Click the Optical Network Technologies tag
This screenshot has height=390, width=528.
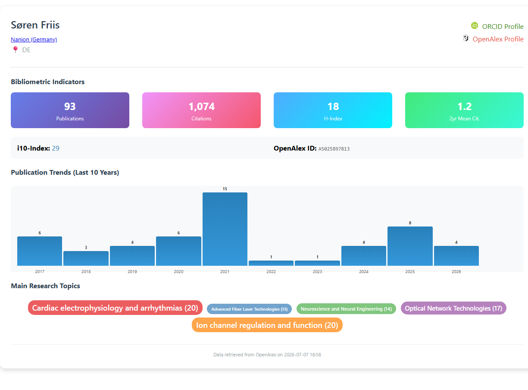pyautogui.click(x=453, y=308)
